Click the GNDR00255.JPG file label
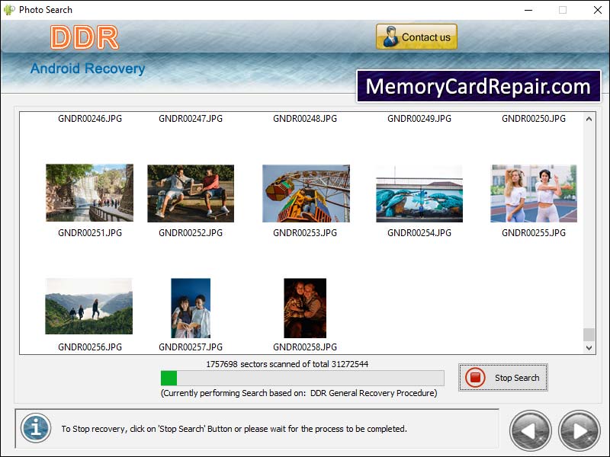This screenshot has height=457, width=610. (x=534, y=233)
